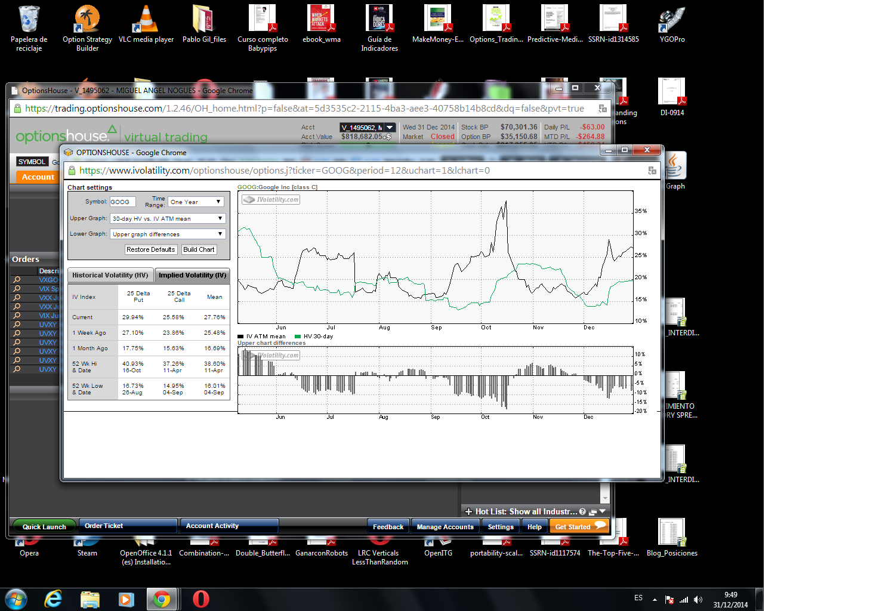Click the orange Get Started button
The image size is (895, 611).
click(578, 526)
